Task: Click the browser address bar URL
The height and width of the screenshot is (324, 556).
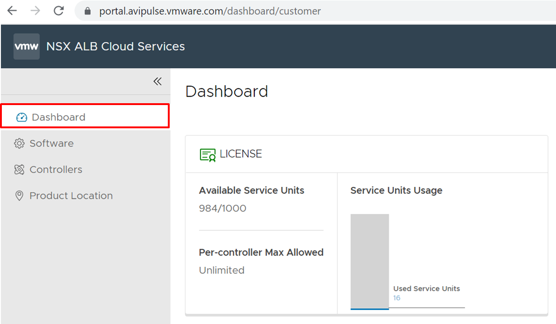Action: tap(210, 11)
